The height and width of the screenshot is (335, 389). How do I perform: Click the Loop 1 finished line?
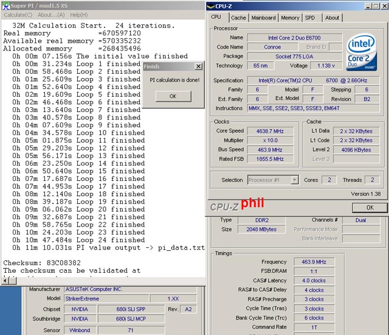point(77,64)
